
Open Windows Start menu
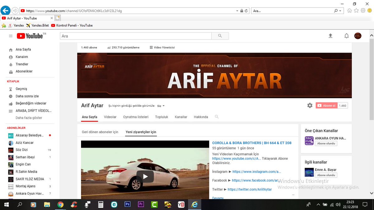tap(6, 204)
